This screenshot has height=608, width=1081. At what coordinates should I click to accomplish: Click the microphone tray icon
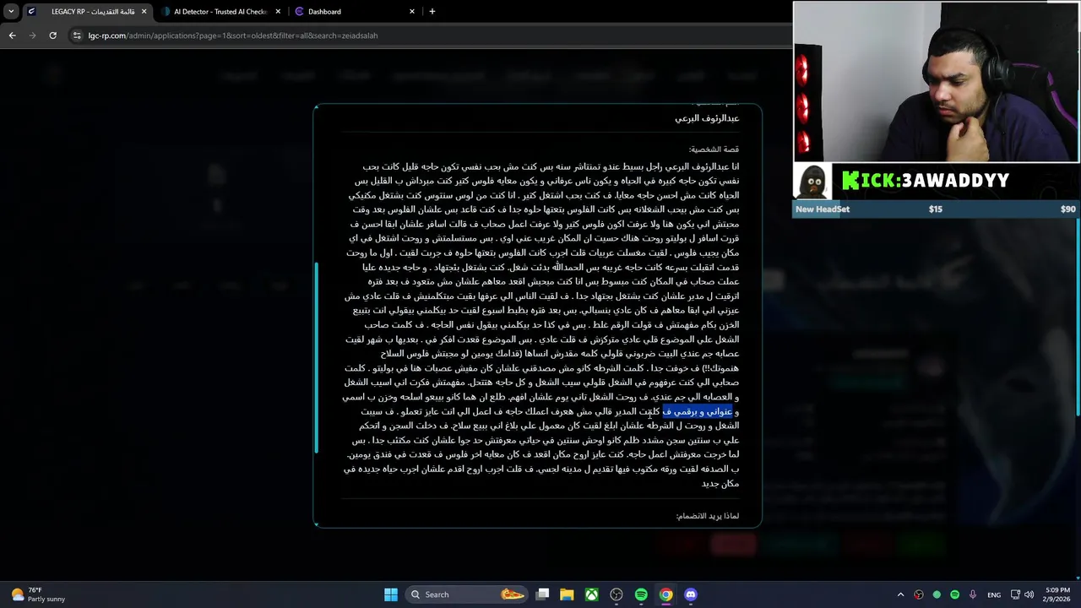pos(973,594)
